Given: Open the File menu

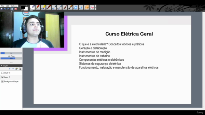Looking at the screenshot, I should (2, 6).
